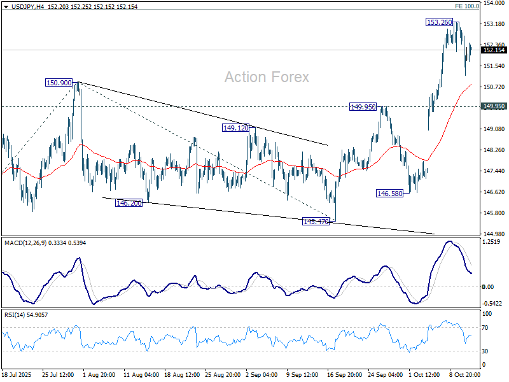Screen dimensions: 509x382
Task: Select the 146.580 support price label
Action: pos(389,192)
